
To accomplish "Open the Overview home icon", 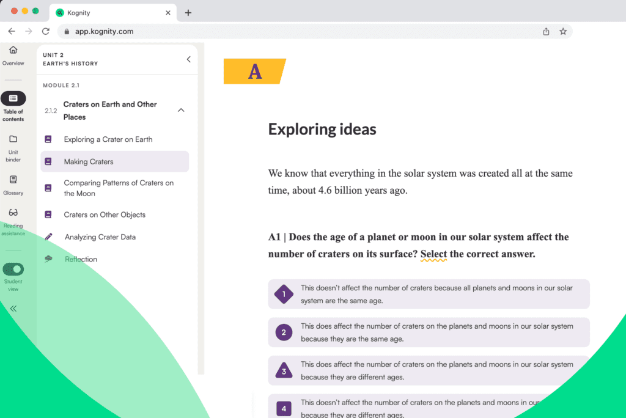I will click(x=13, y=50).
